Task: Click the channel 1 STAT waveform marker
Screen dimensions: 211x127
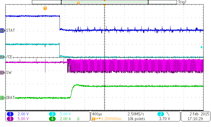Action: click(x=3, y=31)
